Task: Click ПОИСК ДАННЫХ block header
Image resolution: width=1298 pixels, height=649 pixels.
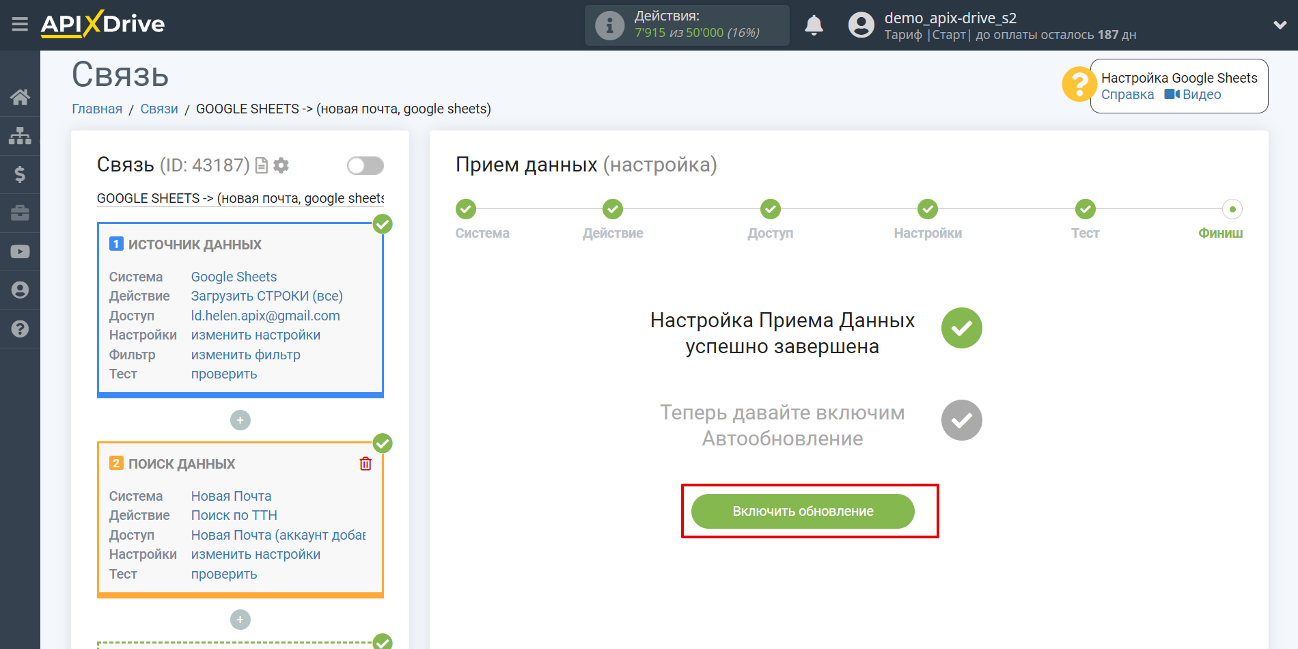Action: (x=182, y=464)
